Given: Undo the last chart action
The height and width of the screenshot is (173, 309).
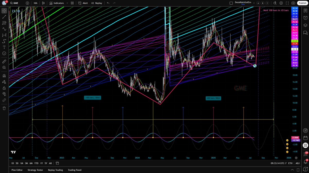Looking at the screenshot, I should (x=108, y=3).
